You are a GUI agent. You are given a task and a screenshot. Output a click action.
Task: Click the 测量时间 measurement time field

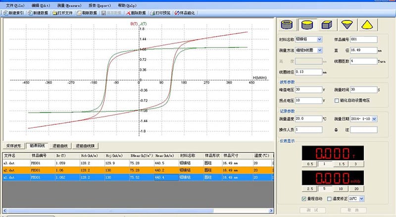(364, 90)
